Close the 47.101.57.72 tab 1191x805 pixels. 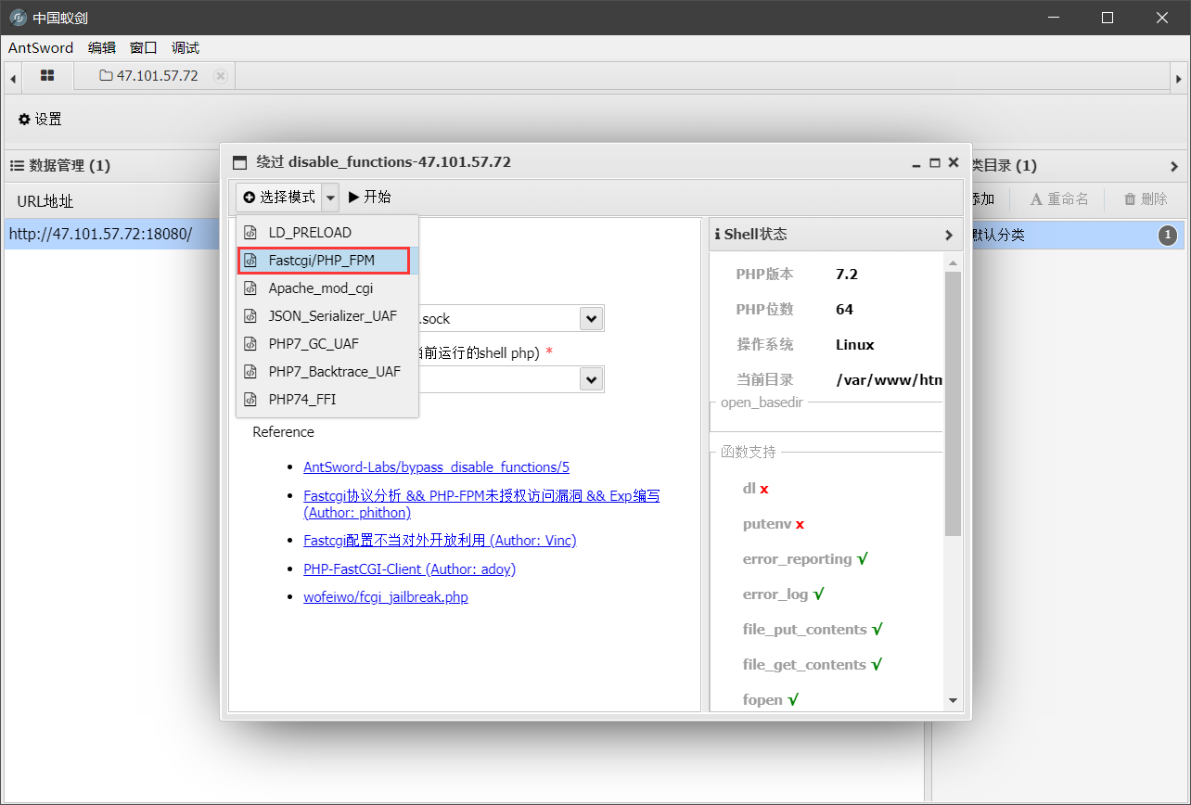(x=220, y=76)
